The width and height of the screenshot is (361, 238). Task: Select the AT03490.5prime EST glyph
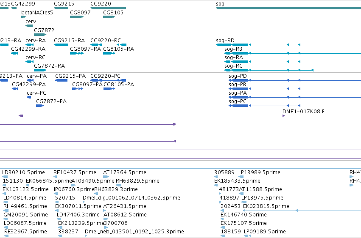(73, 185)
